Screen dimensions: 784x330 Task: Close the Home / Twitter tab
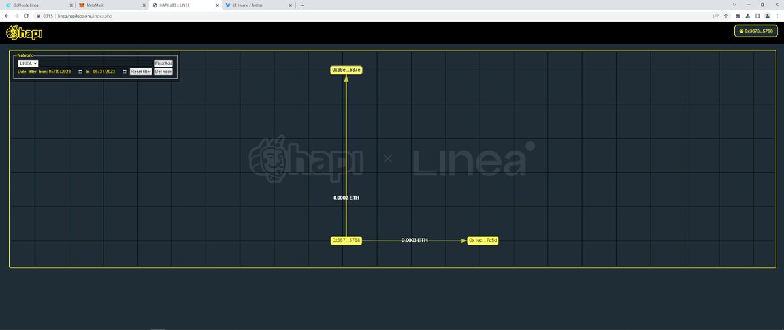click(x=289, y=5)
